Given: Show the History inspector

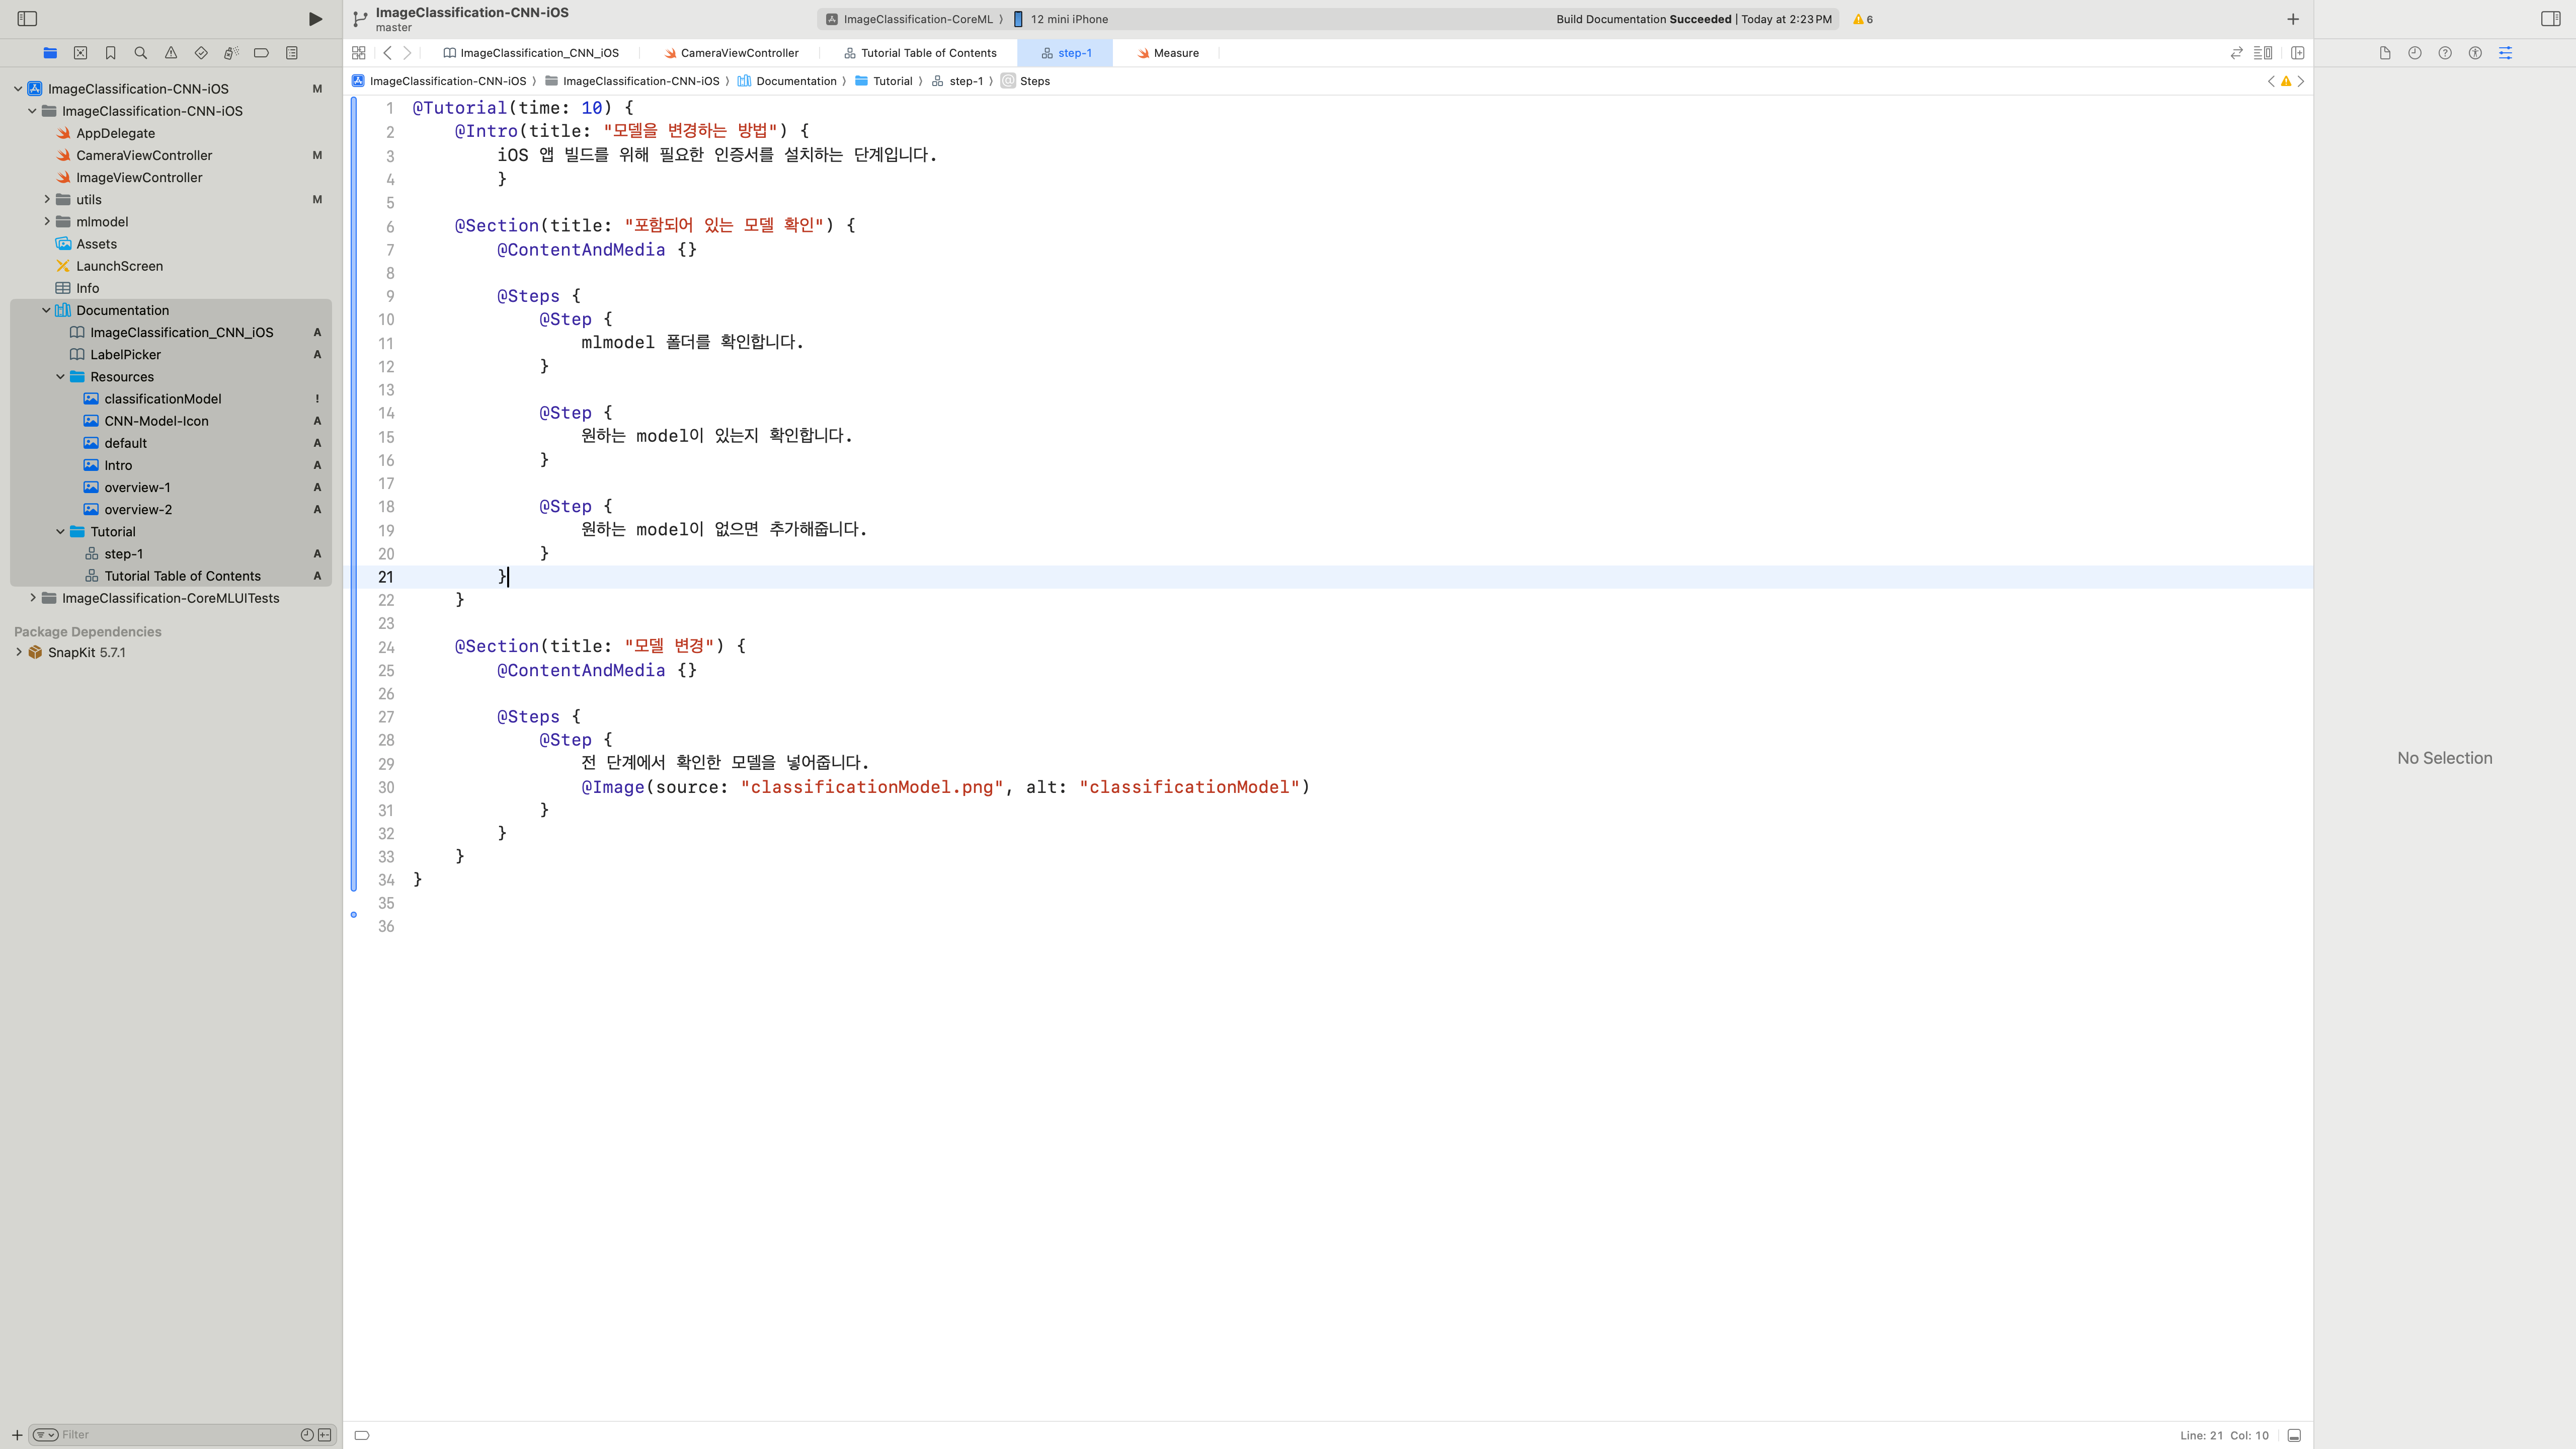Looking at the screenshot, I should [x=2415, y=53].
